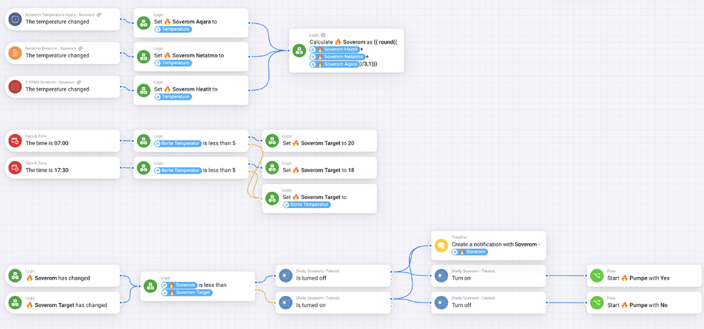704x329 pixels.
Task: Click the yellow Timeline notification icon
Action: pyautogui.click(x=441, y=245)
